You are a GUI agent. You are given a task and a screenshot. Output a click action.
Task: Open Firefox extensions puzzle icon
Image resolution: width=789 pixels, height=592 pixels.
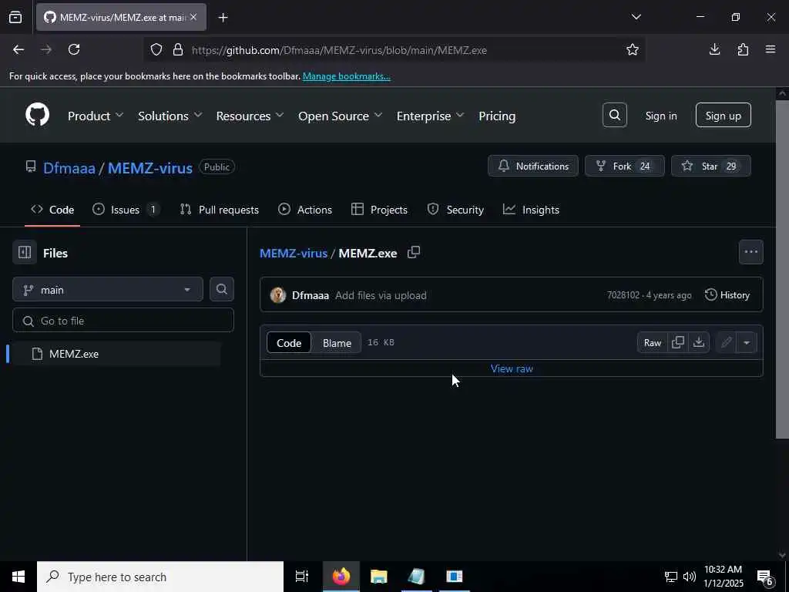coord(743,49)
